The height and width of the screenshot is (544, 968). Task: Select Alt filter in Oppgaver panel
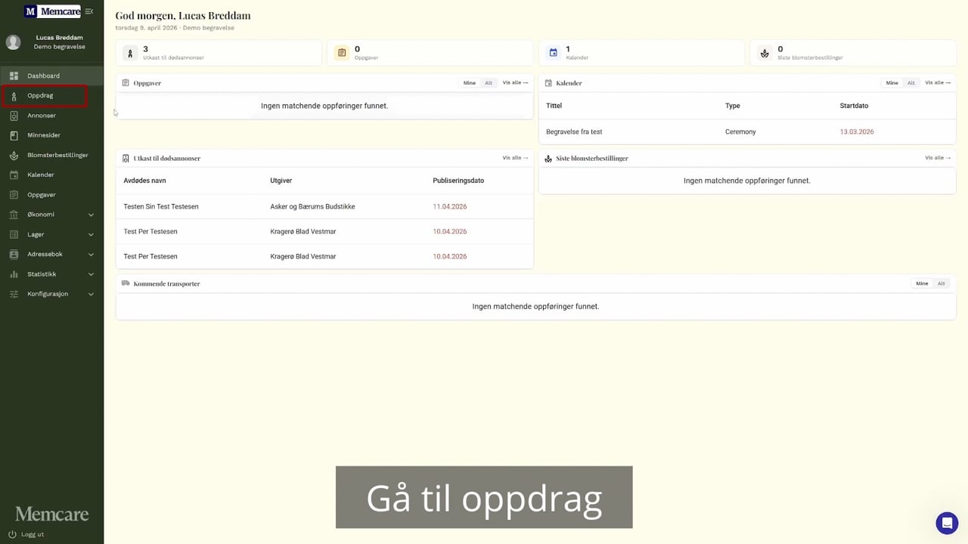(x=489, y=83)
